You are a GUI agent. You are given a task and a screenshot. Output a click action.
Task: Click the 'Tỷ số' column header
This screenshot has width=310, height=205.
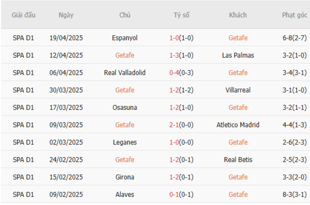click(181, 15)
